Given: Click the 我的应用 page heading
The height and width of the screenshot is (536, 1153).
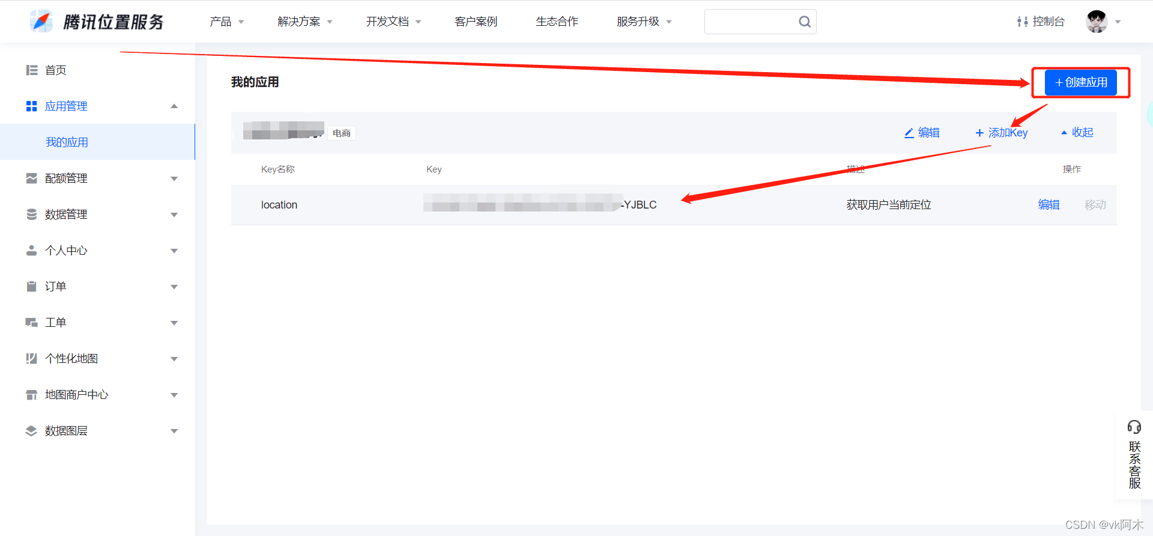Looking at the screenshot, I should point(255,82).
